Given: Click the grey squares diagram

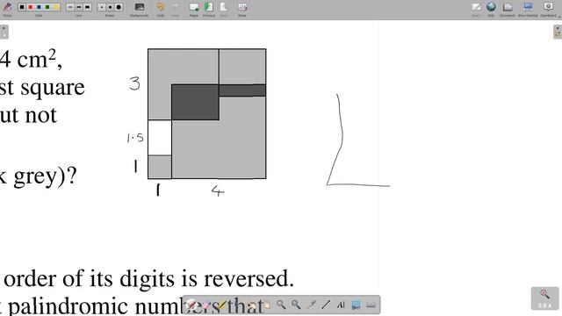Looking at the screenshot, I should pos(207,113).
